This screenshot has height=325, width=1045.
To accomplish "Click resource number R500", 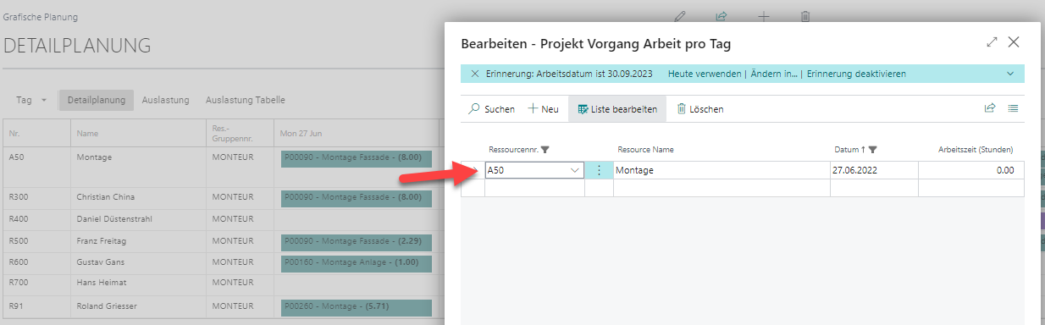I will (x=18, y=241).
